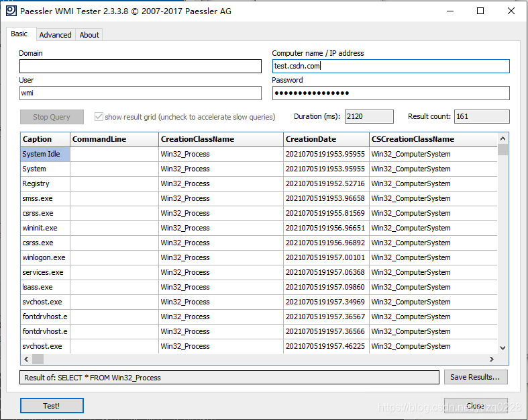Click the date 20210705191953.96658 cell
This screenshot has height=420, width=528.
(x=326, y=199)
